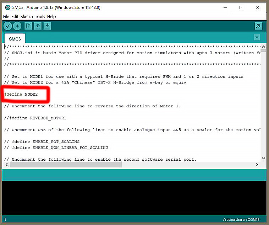
Task: Click the Arduino logo in the title bar
Action: [8, 7]
